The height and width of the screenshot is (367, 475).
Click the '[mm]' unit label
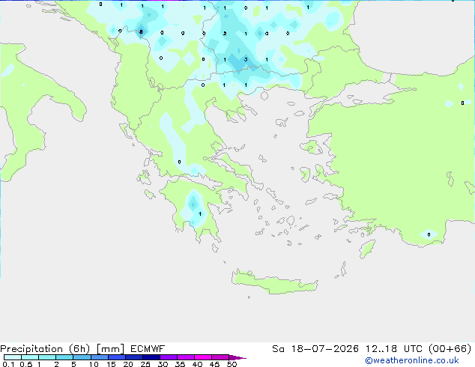point(110,349)
